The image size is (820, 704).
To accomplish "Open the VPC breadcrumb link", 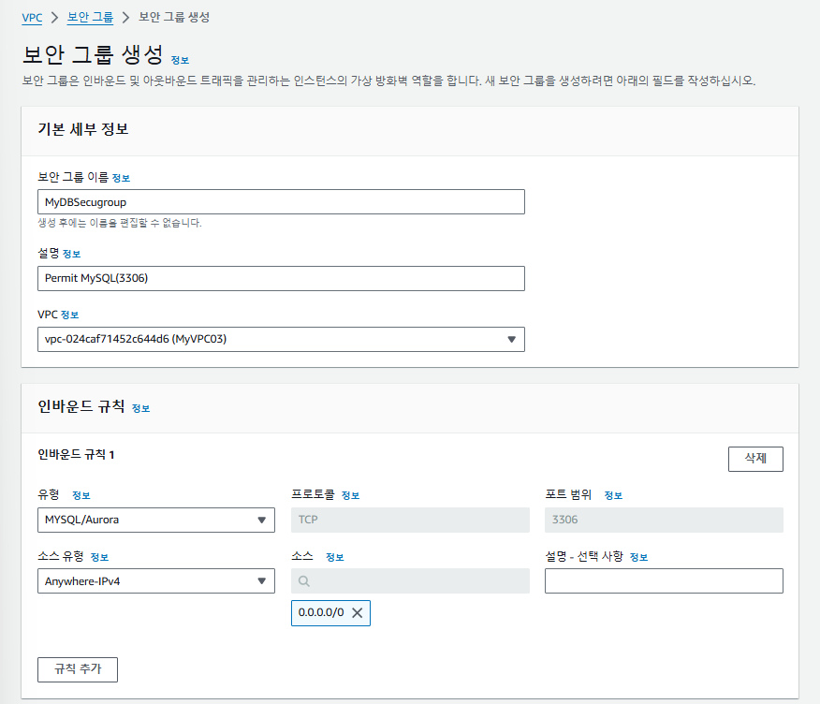I will (32, 18).
